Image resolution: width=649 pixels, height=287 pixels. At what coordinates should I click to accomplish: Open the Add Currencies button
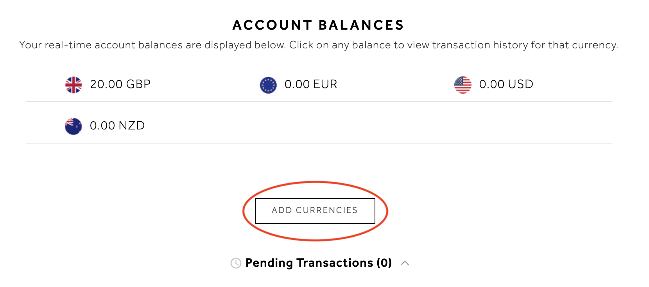click(x=315, y=211)
